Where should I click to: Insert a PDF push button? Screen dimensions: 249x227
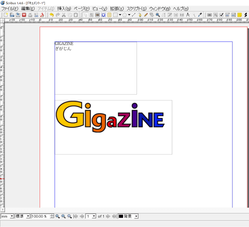tap(209, 15)
